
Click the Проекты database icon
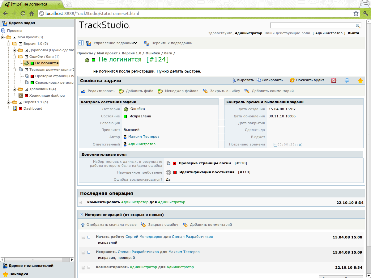[3, 31]
